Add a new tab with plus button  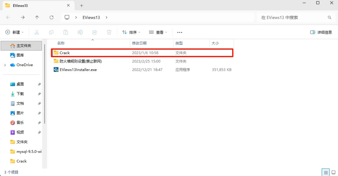tap(81, 6)
